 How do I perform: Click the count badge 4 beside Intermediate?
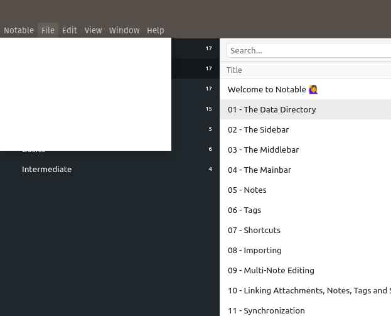[x=210, y=169]
